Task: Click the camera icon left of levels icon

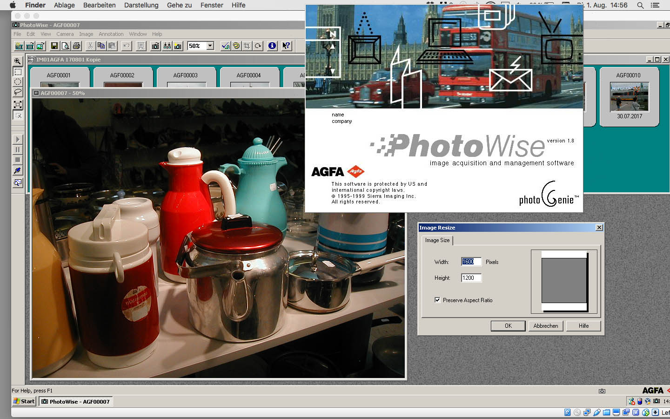Action: (x=156, y=46)
